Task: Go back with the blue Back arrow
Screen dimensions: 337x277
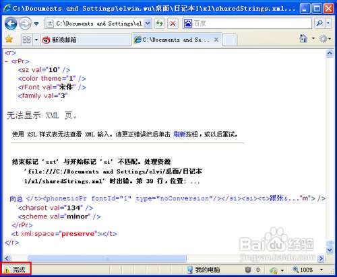Action: (11, 24)
